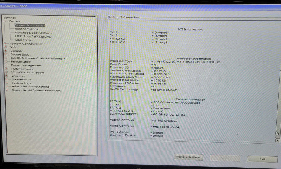
Task: Click the SATA-0 256 GB drive value
Action: click(177, 102)
